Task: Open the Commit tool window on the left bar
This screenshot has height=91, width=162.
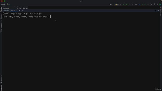Action: [1, 17]
